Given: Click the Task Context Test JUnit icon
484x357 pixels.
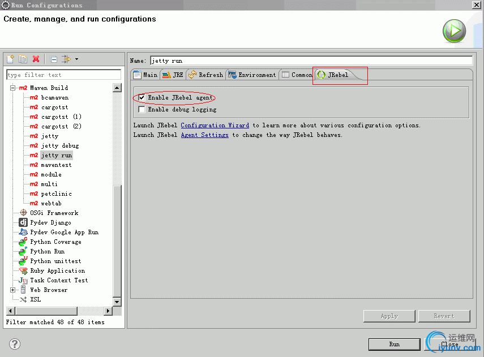Looking at the screenshot, I should click(x=23, y=280).
